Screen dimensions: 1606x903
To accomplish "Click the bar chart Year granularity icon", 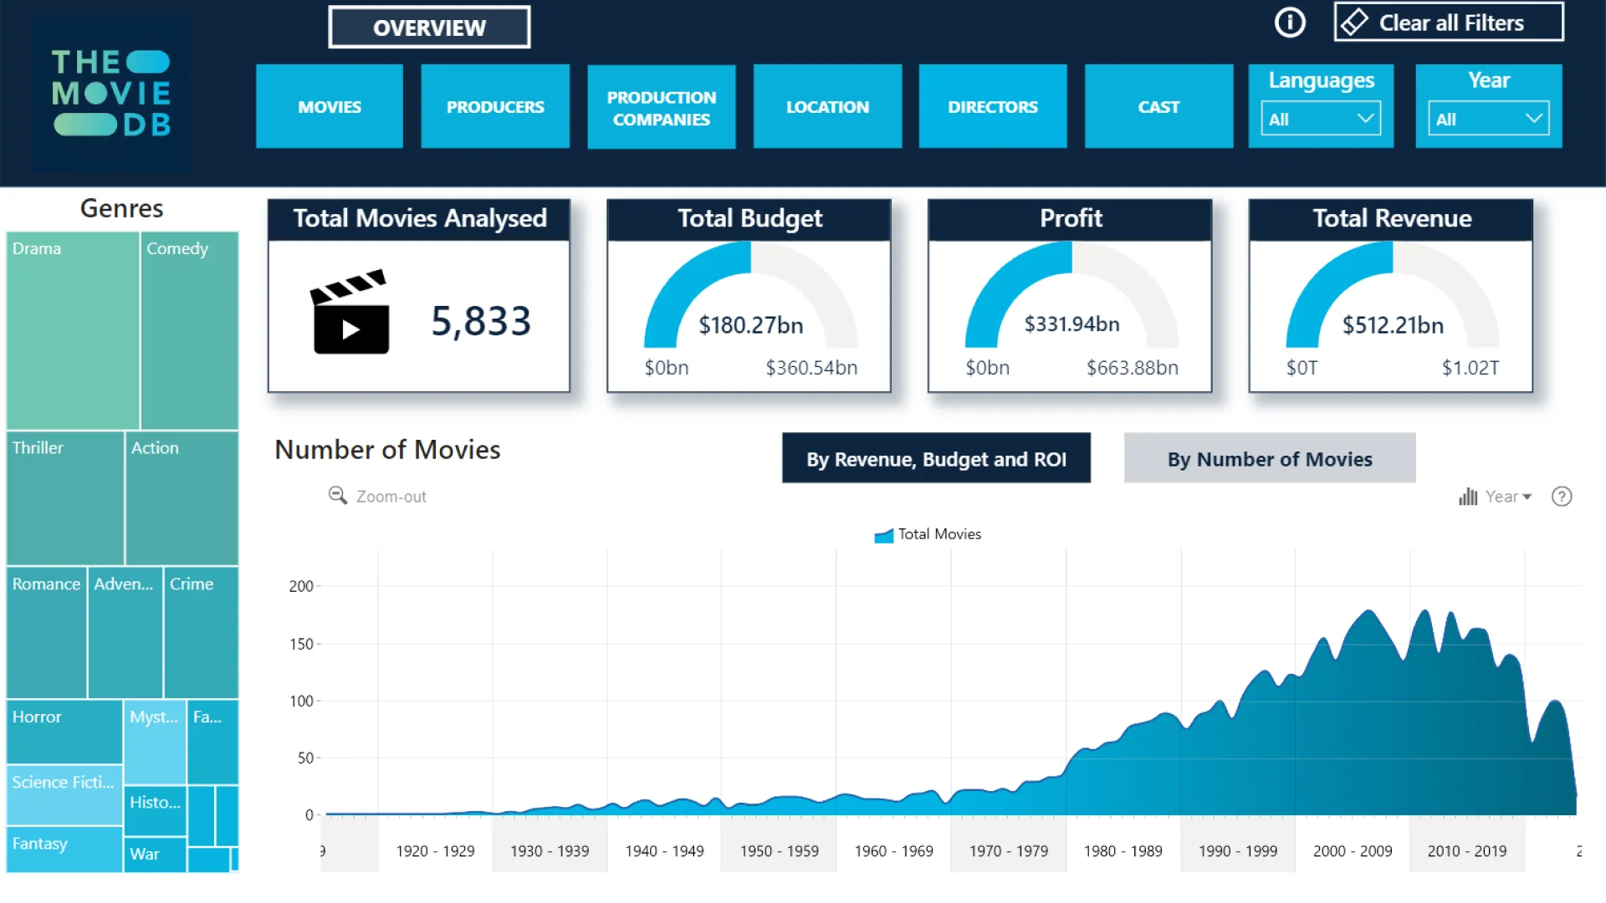I will pos(1468,497).
